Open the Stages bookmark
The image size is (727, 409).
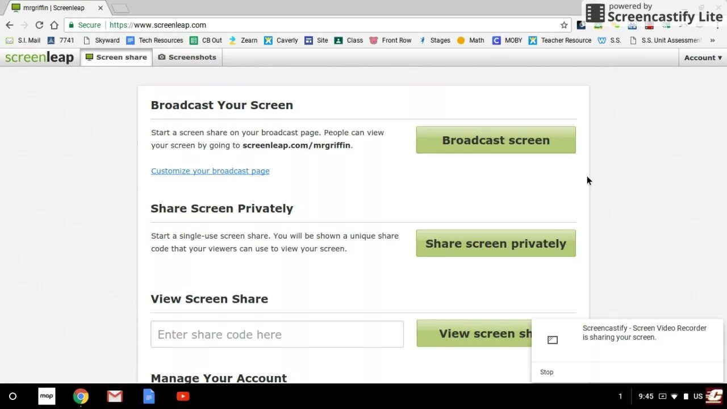pyautogui.click(x=434, y=40)
